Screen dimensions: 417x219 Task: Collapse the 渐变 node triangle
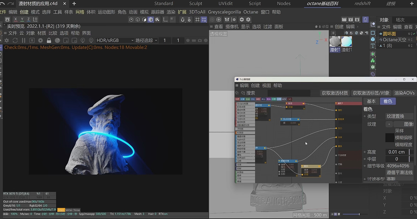(287, 103)
